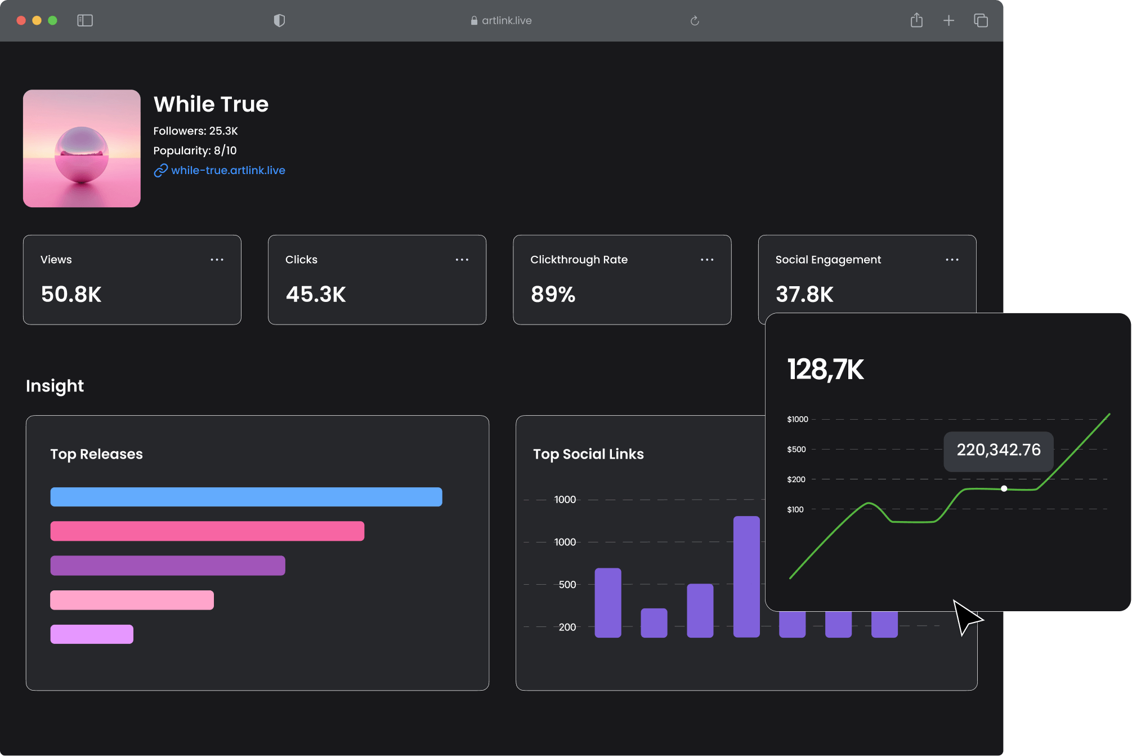Click the green fullscreen window button
Screen dimensions: 1132x756
tap(53, 21)
